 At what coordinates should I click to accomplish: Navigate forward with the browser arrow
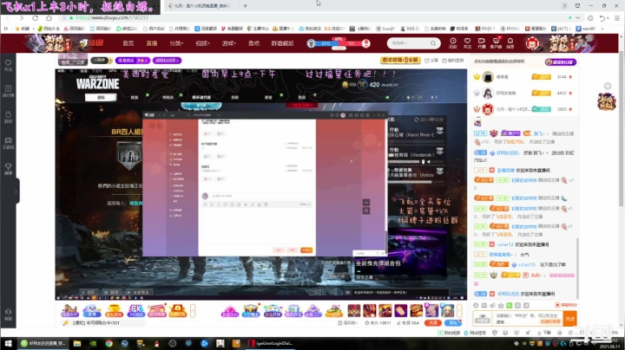pyautogui.click(x=22, y=18)
